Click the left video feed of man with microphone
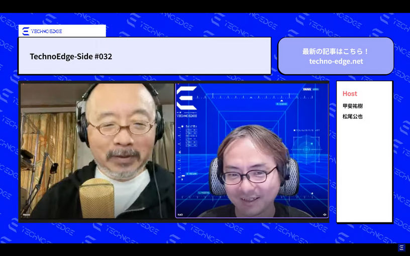This screenshot has height=256, width=410. pyautogui.click(x=97, y=151)
